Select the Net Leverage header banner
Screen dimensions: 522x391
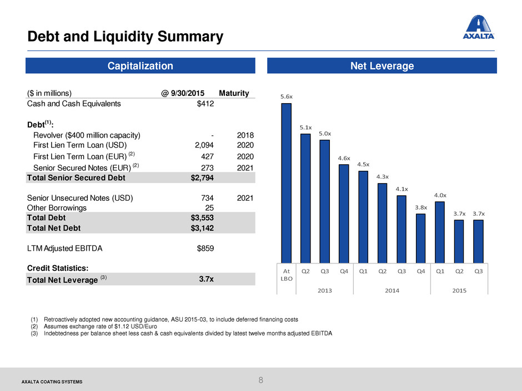tap(382, 65)
